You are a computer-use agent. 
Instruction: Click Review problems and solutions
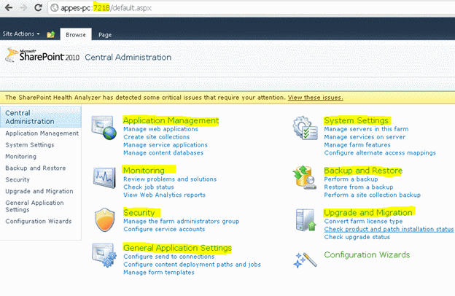tap(170, 179)
